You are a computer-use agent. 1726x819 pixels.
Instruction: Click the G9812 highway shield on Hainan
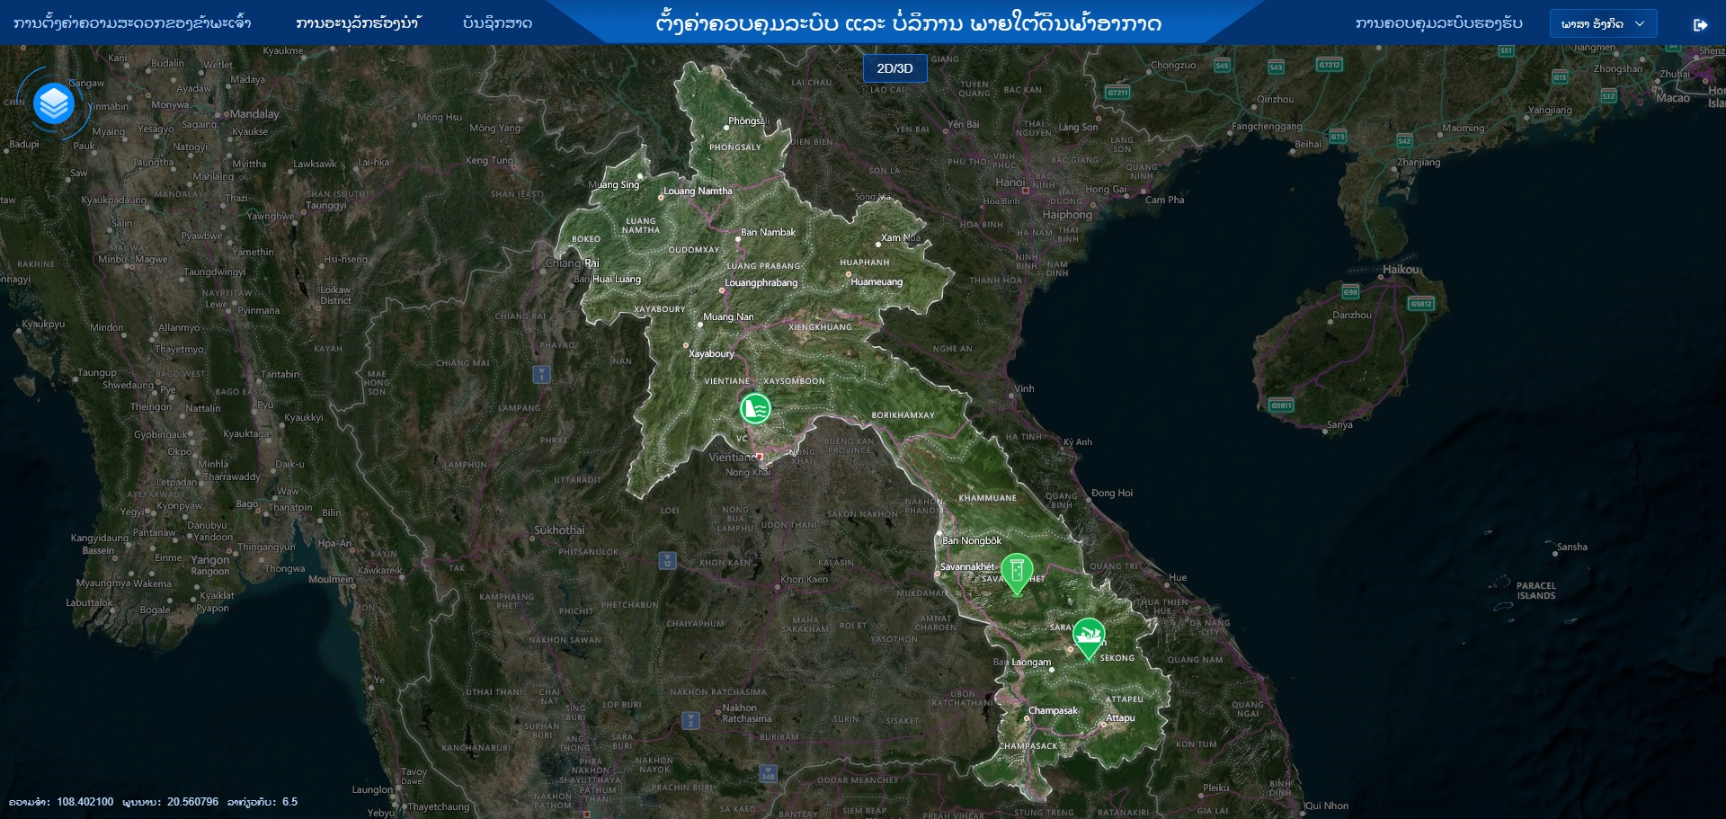[x=1421, y=304]
